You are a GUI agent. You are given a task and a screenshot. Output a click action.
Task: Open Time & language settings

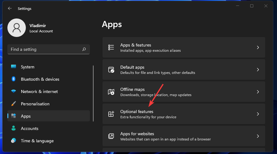click(x=37, y=141)
